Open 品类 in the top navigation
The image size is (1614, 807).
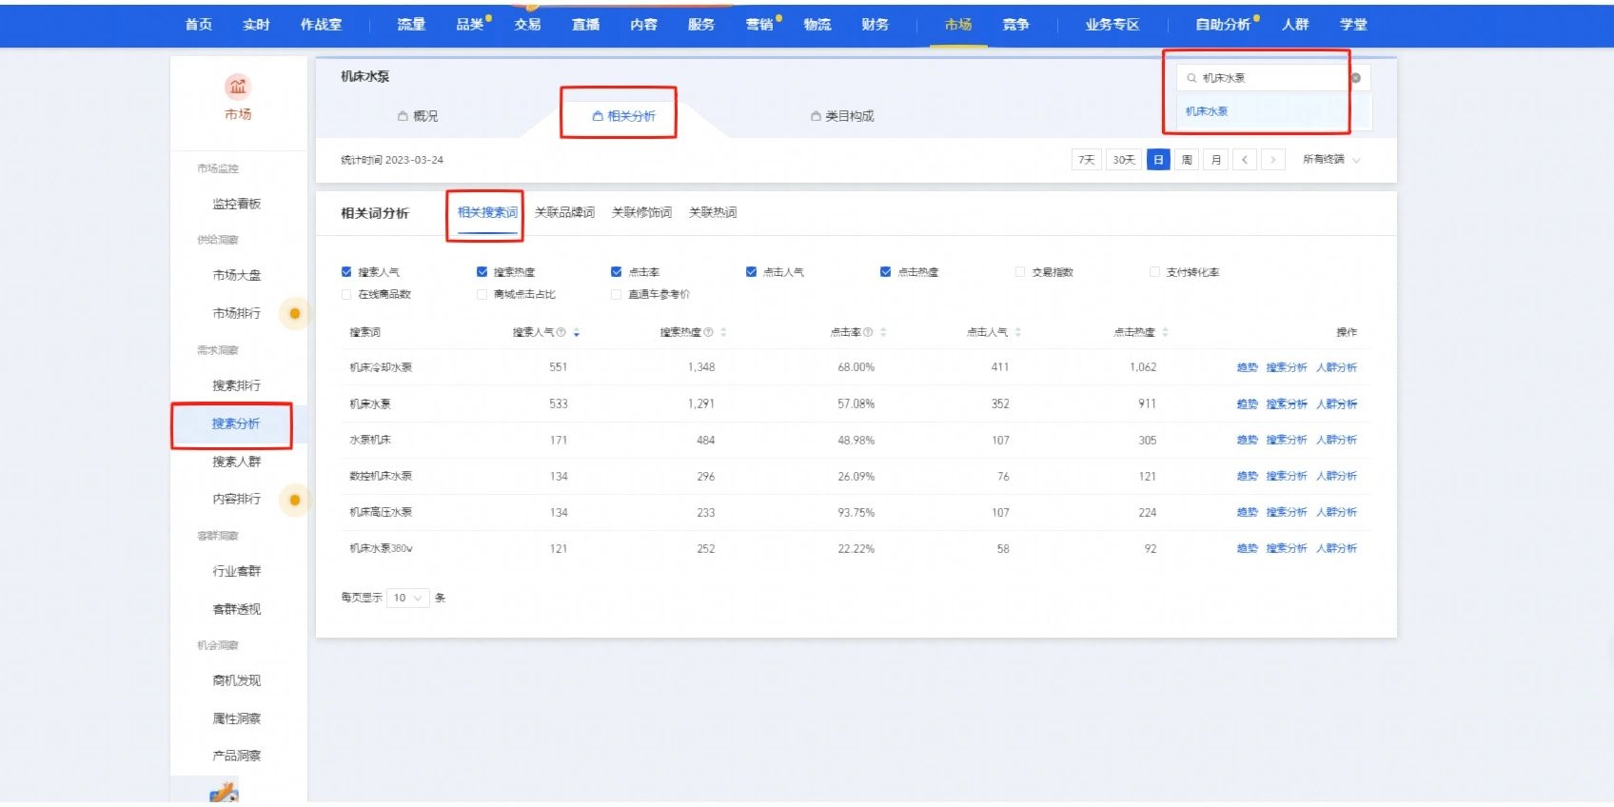tap(470, 25)
